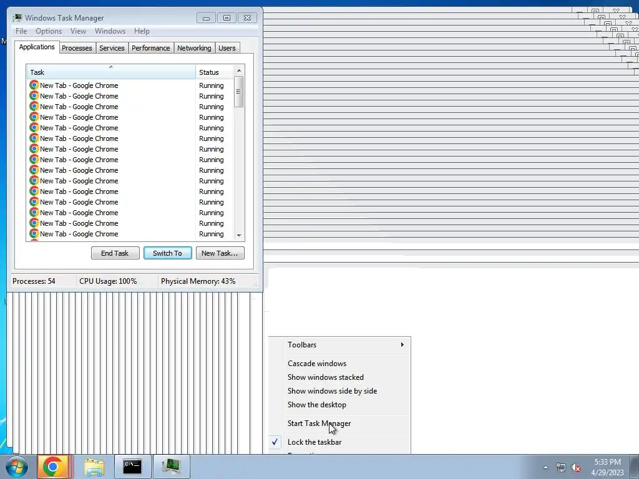
Task: Open Windows Explorer from the taskbar
Action: click(95, 467)
